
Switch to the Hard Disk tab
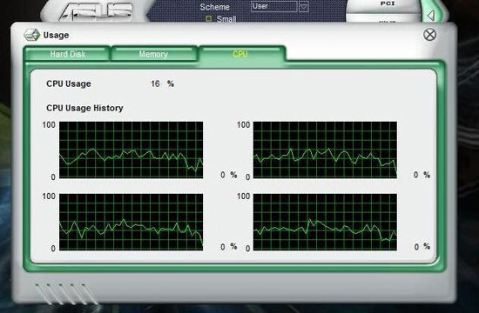click(67, 54)
